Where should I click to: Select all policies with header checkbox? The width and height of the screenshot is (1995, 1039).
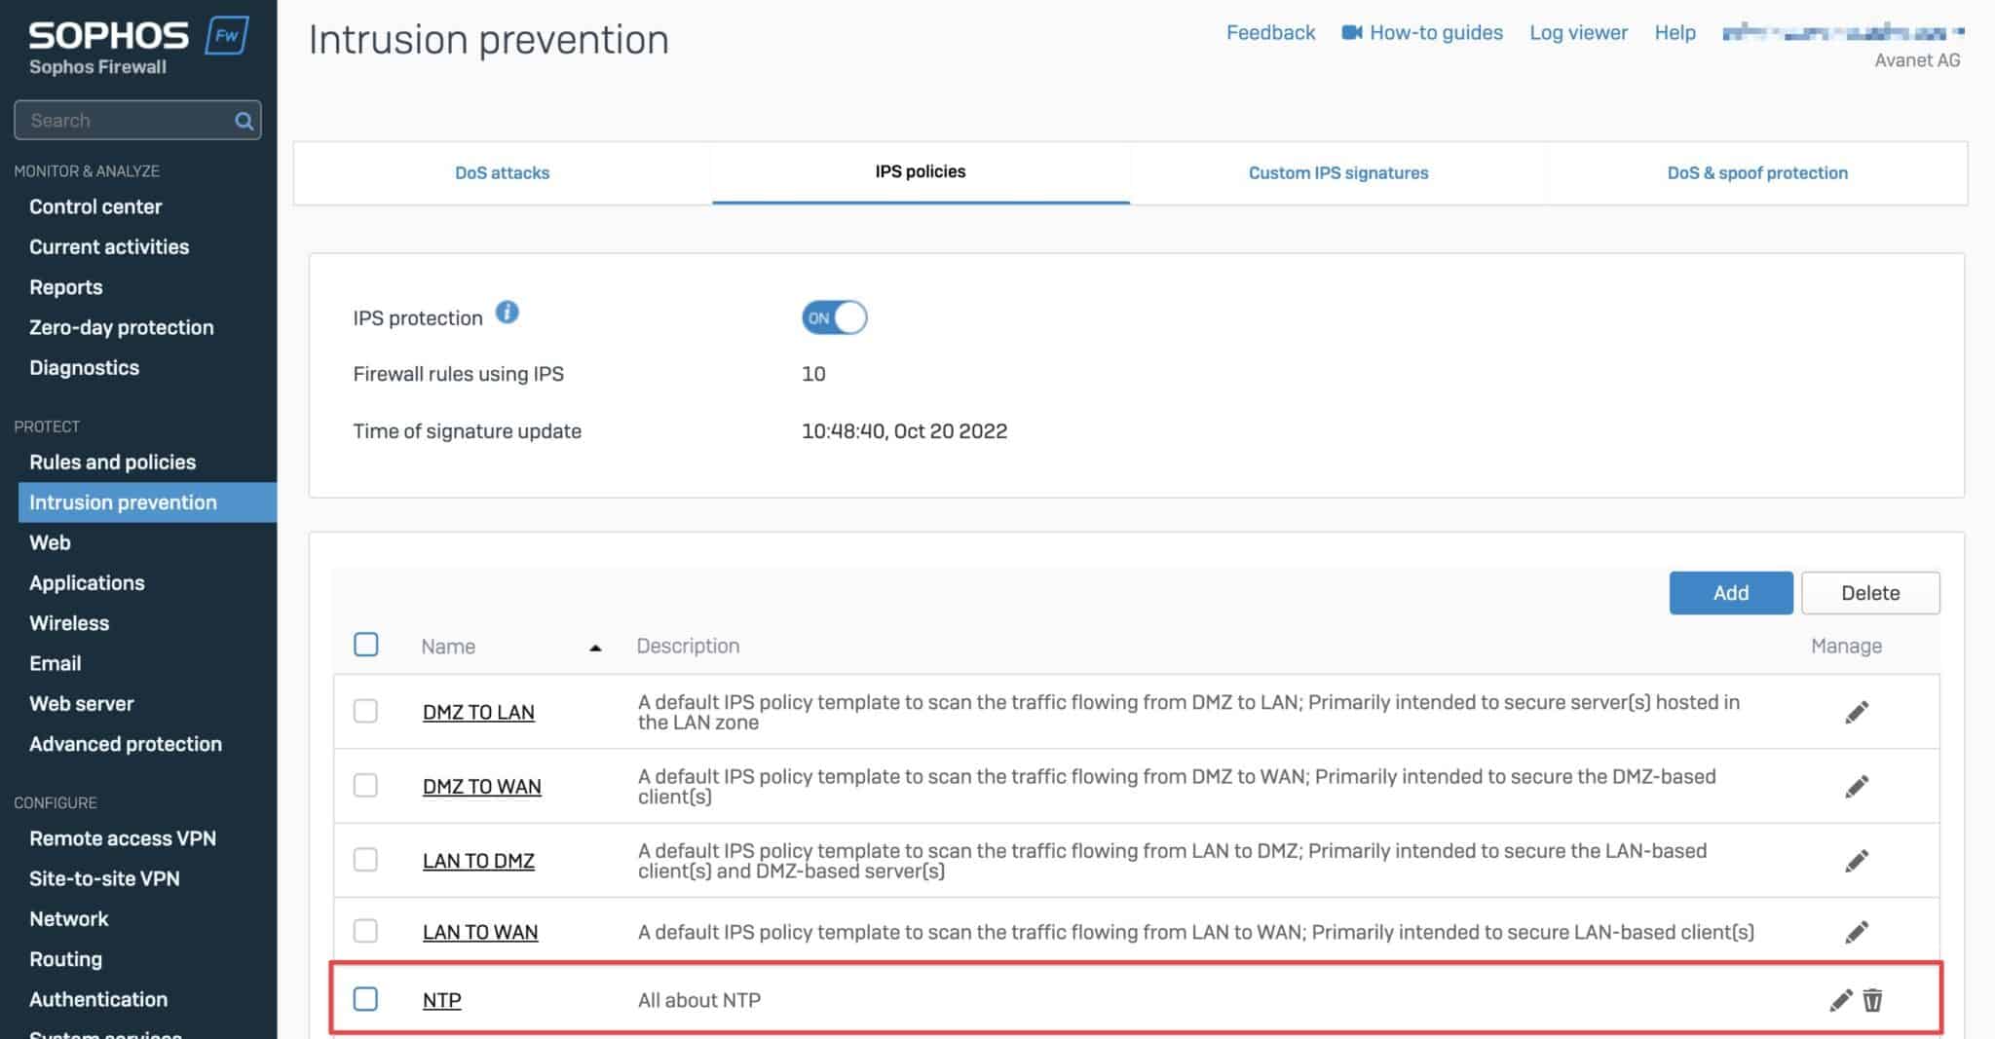[366, 644]
